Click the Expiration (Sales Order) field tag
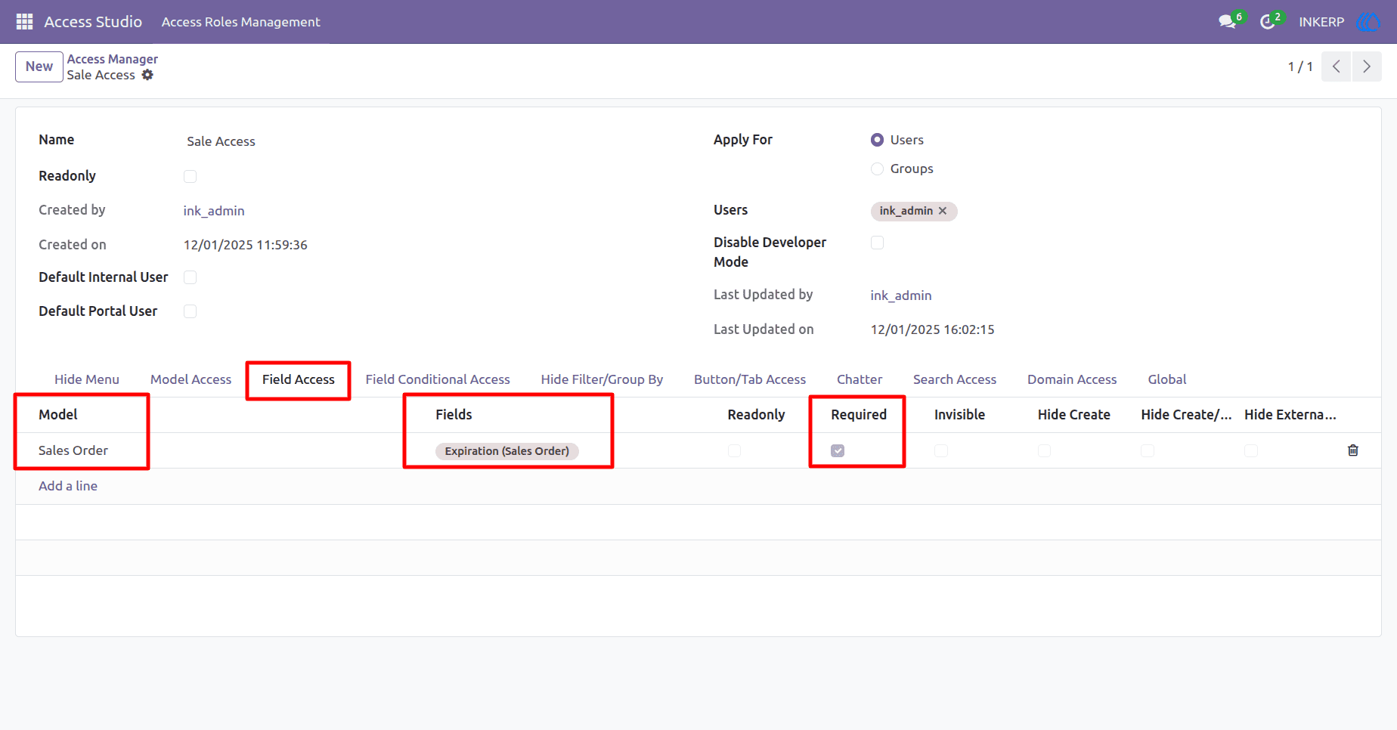Image resolution: width=1397 pixels, height=730 pixels. (x=507, y=451)
